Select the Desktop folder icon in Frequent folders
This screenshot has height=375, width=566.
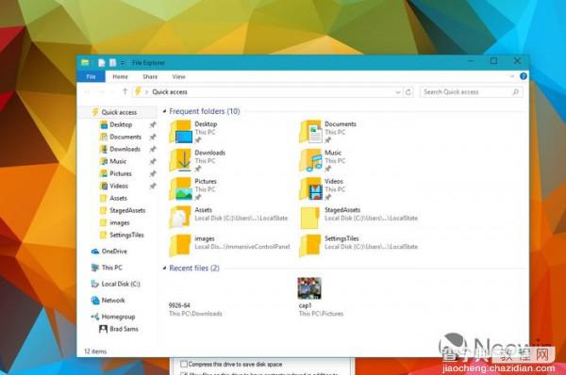pos(180,132)
